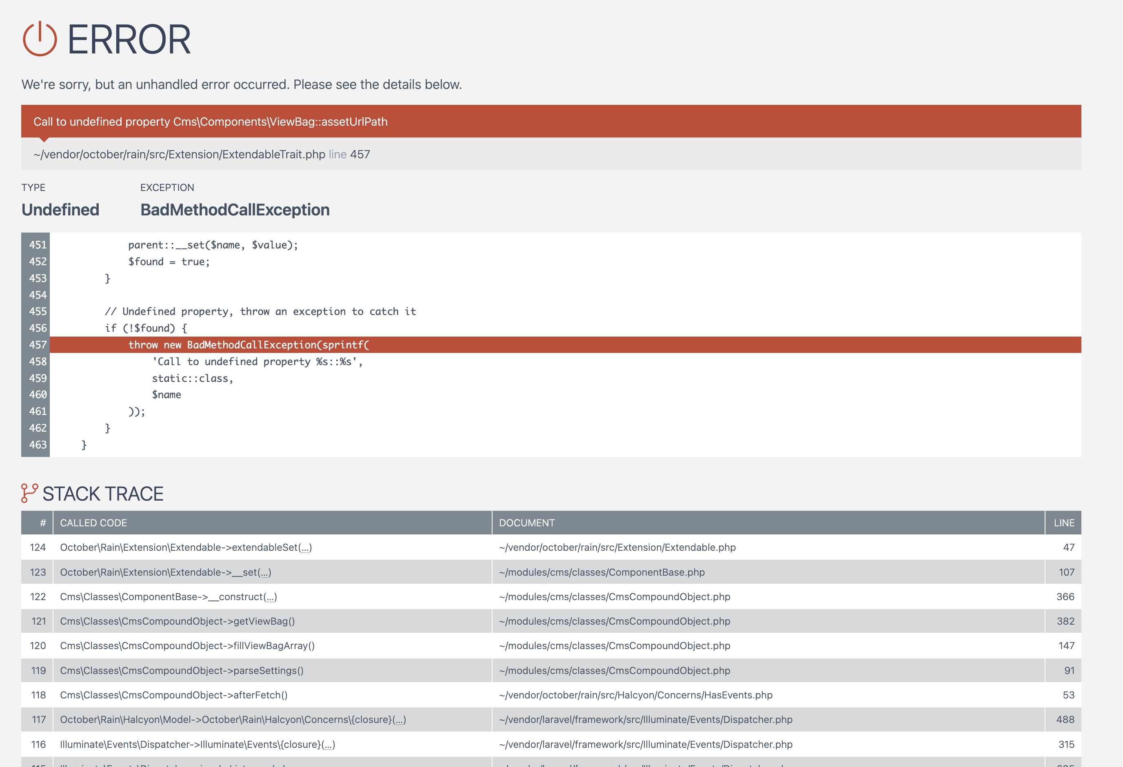Click the ComponentBase.php document path
Viewport: 1123px width, 767px height.
(601, 572)
